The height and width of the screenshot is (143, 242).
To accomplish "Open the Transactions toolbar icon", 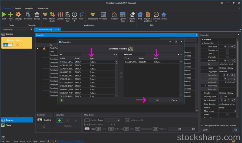I will coord(93,15).
